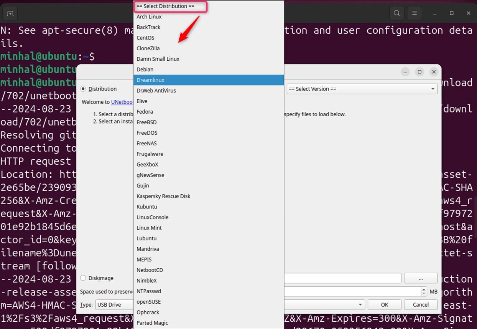
Task: Maximize the UNetbootin dialog
Action: (419, 72)
